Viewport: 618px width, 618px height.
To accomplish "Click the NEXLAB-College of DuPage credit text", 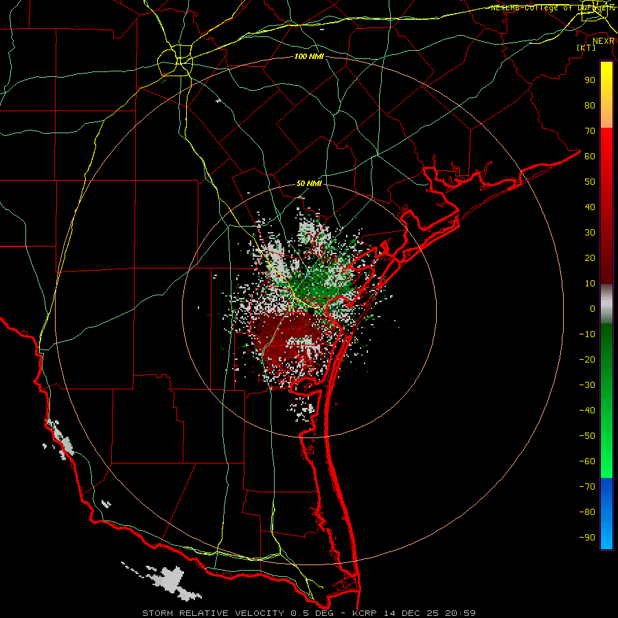I will pyautogui.click(x=552, y=8).
